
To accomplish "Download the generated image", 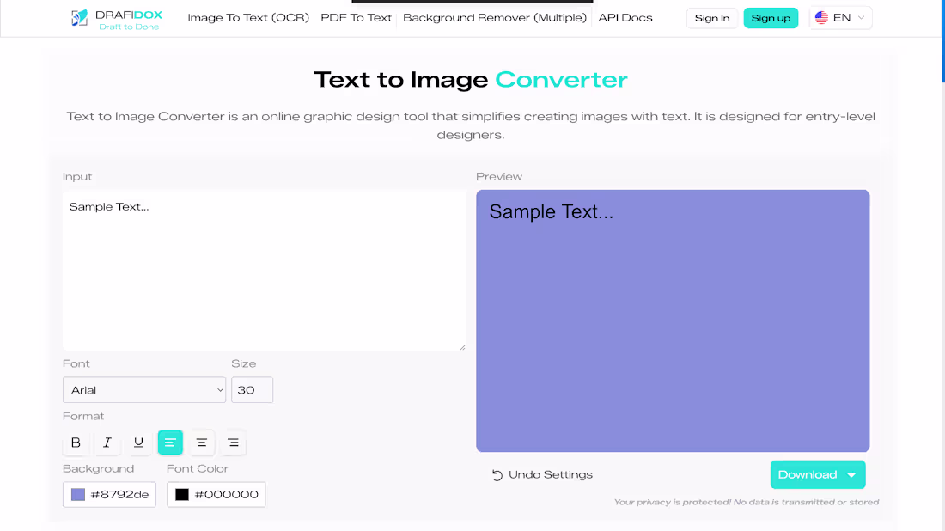I will (x=806, y=473).
